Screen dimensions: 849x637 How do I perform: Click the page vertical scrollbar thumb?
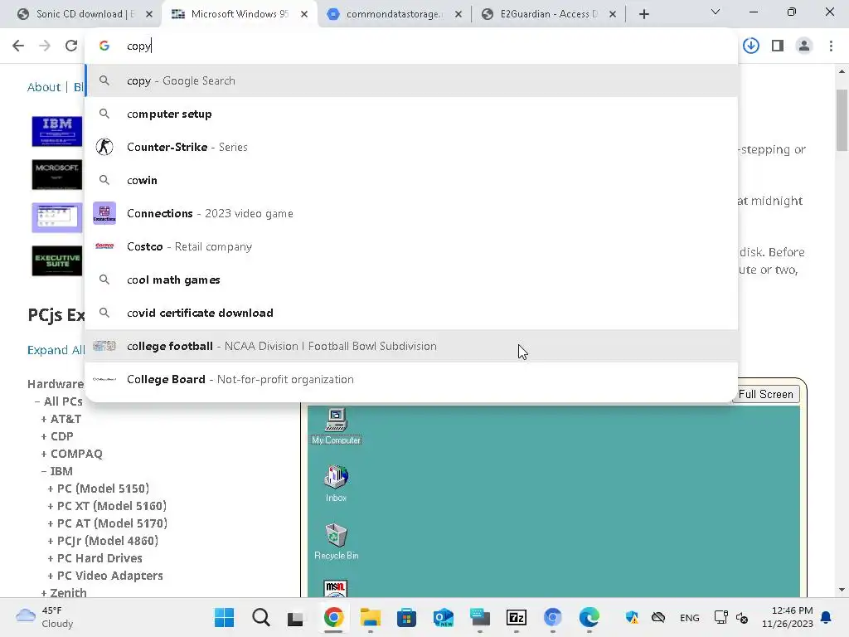click(842, 120)
